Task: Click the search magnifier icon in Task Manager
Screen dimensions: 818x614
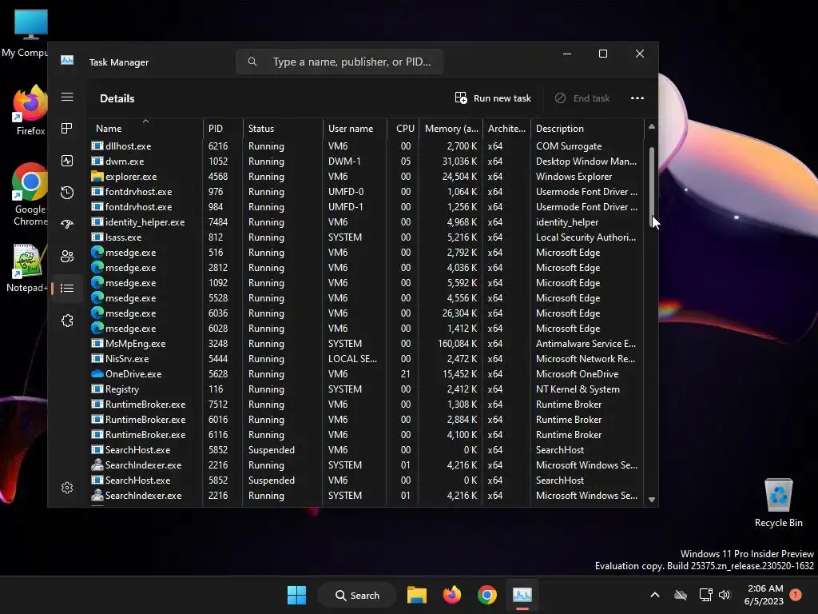Action: (x=252, y=62)
